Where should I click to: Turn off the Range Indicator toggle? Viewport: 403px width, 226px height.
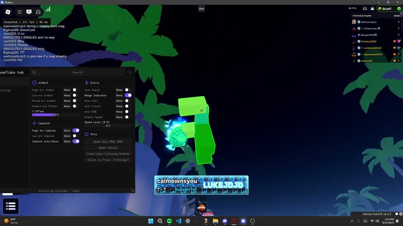click(128, 95)
